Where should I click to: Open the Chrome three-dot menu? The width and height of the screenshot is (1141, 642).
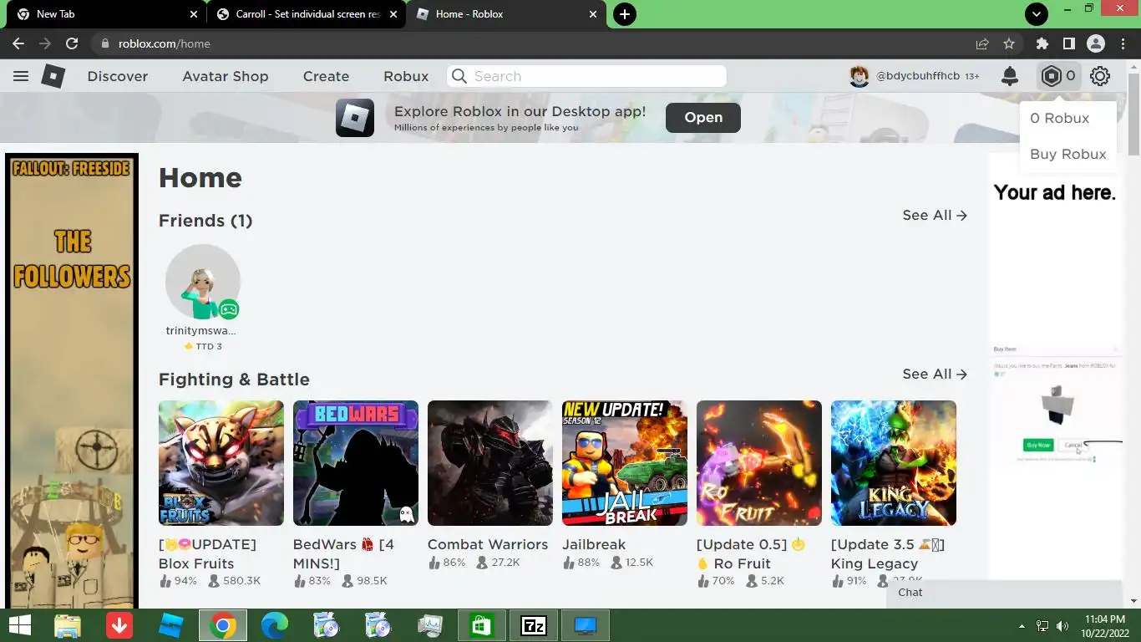tap(1122, 43)
